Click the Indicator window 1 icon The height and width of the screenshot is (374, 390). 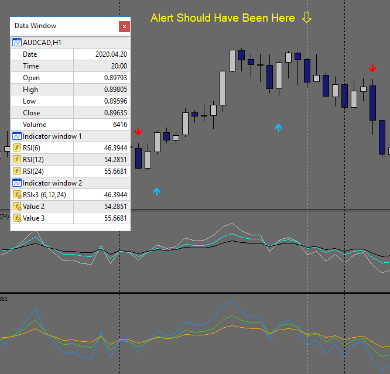pos(16,136)
